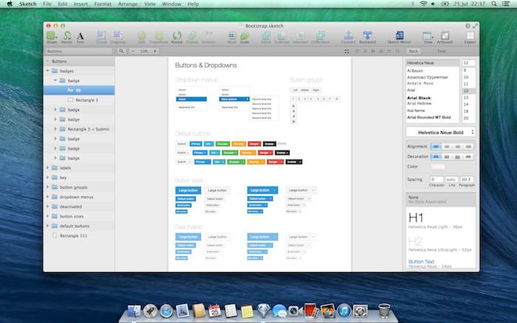Click the Back button in inspector
Screen dimensions: 517x323
coord(414,51)
